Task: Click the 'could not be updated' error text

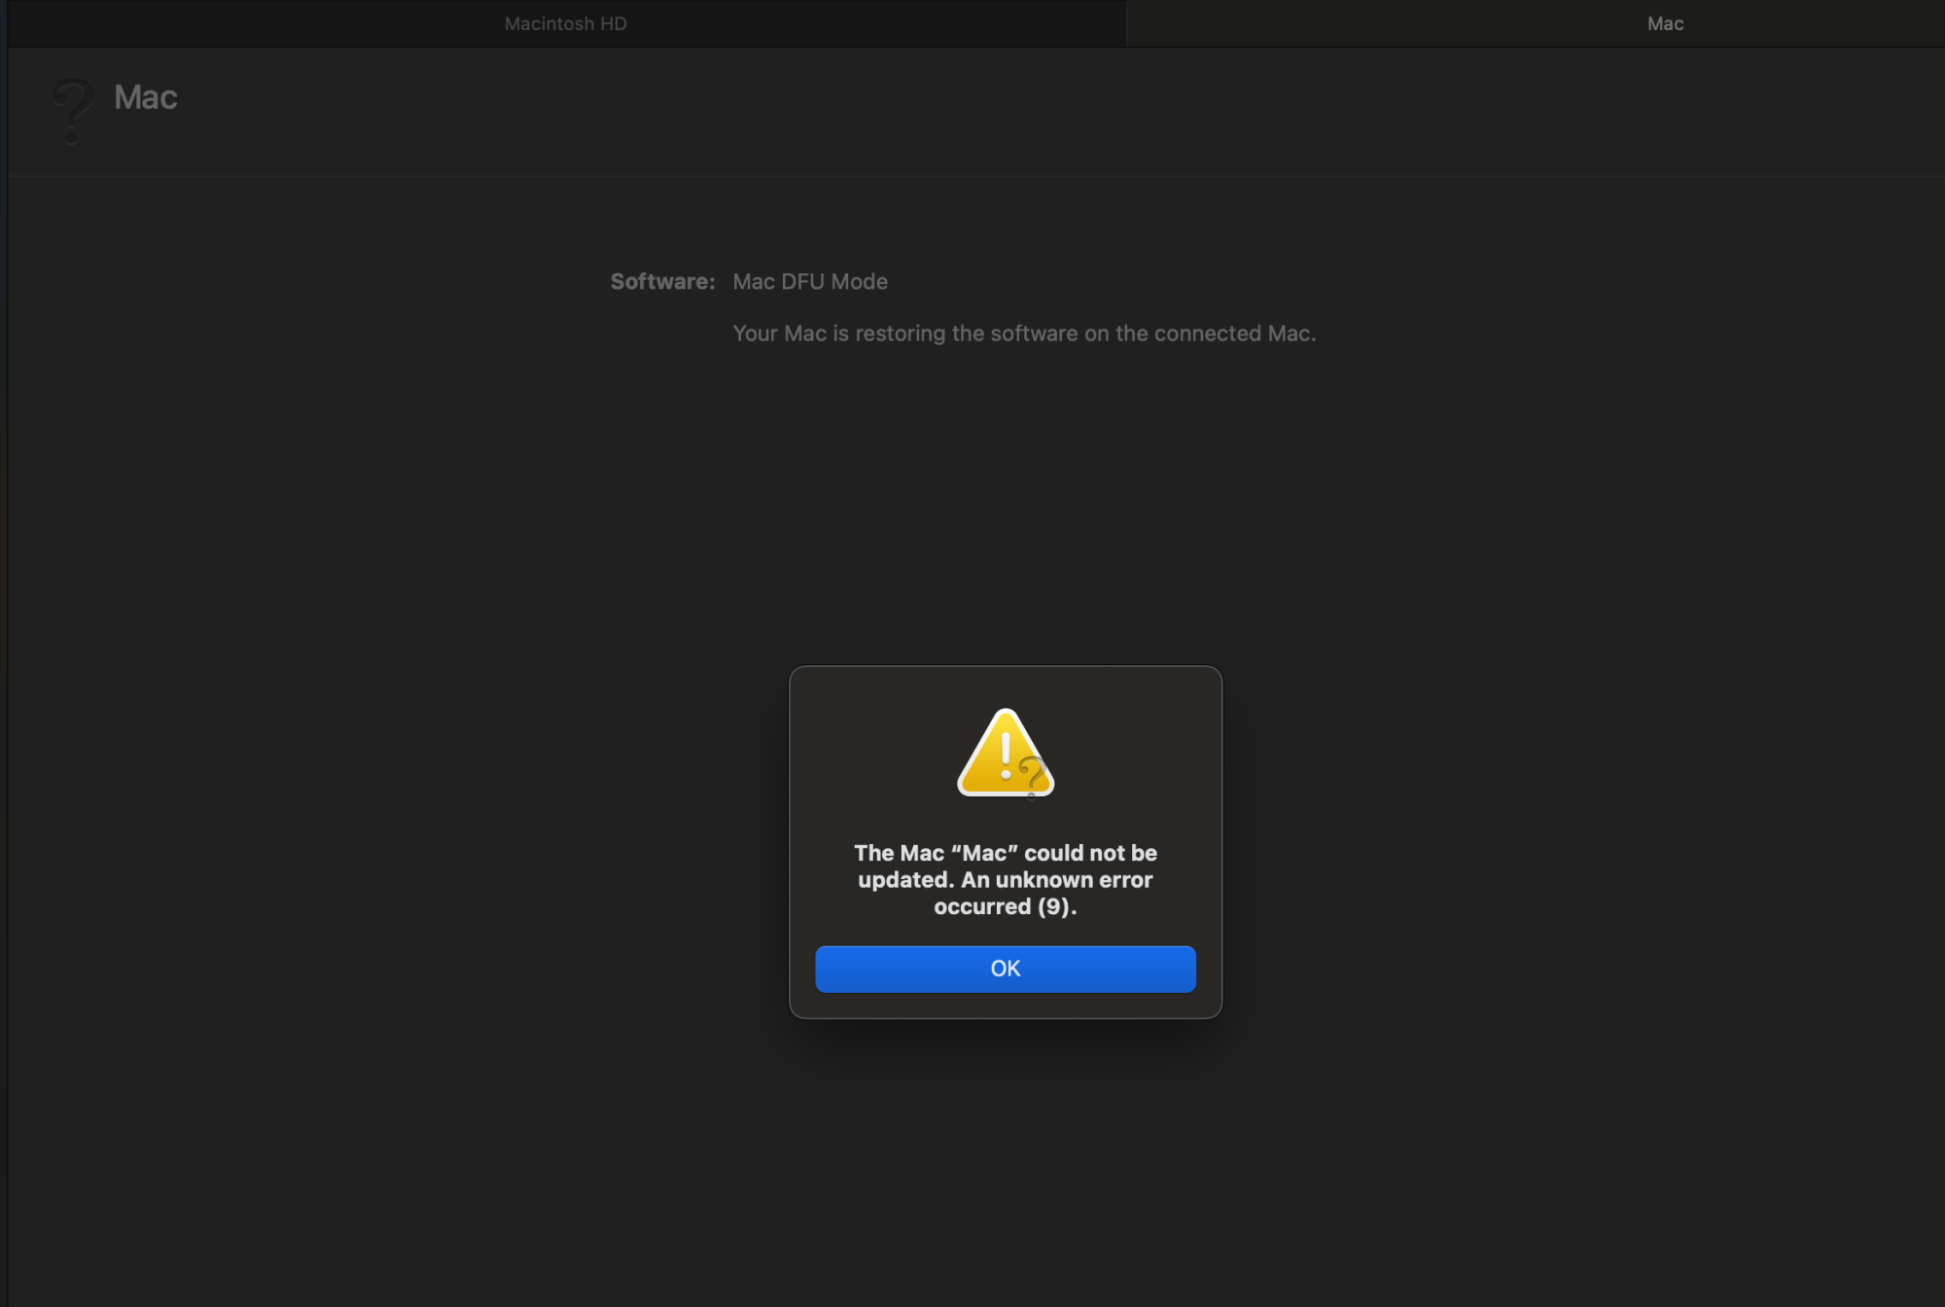Action: [1006, 879]
